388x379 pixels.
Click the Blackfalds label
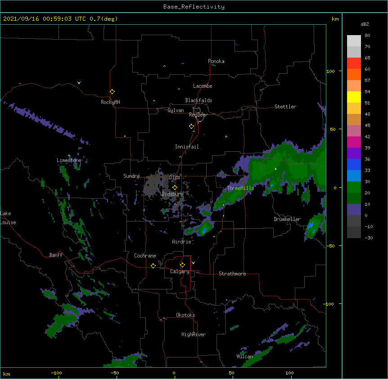point(199,100)
